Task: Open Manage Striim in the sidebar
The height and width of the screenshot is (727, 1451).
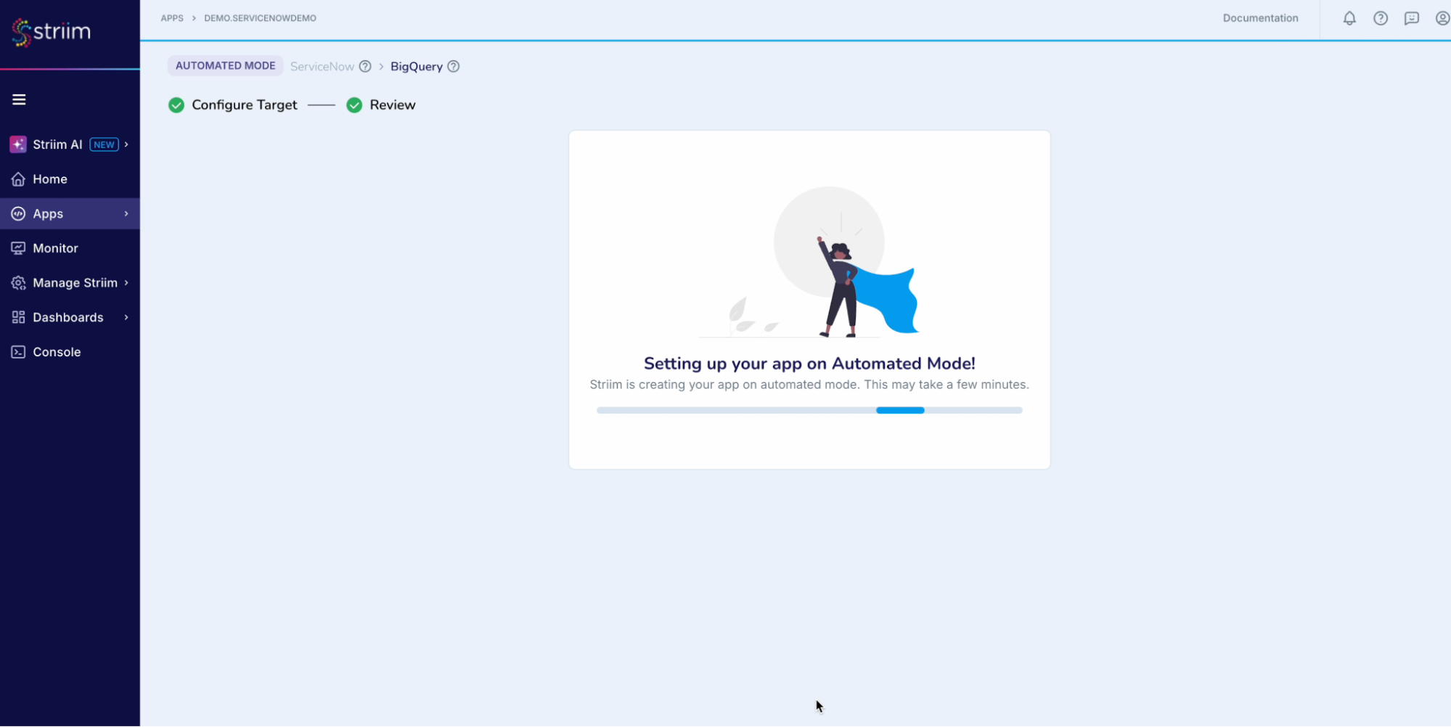Action: [x=70, y=283]
